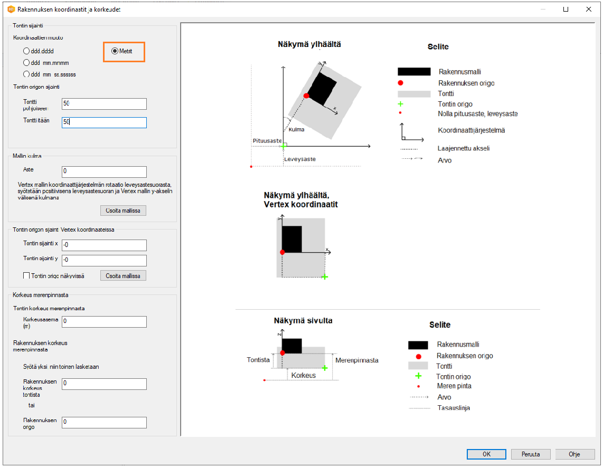This screenshot has width=603, height=468.
Task: Click the Tontti pohjoiseen input field
Action: [104, 104]
